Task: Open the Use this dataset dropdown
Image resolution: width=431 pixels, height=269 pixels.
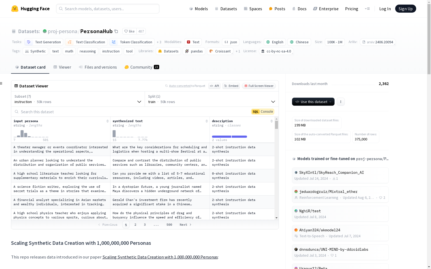Action: [x=313, y=102]
